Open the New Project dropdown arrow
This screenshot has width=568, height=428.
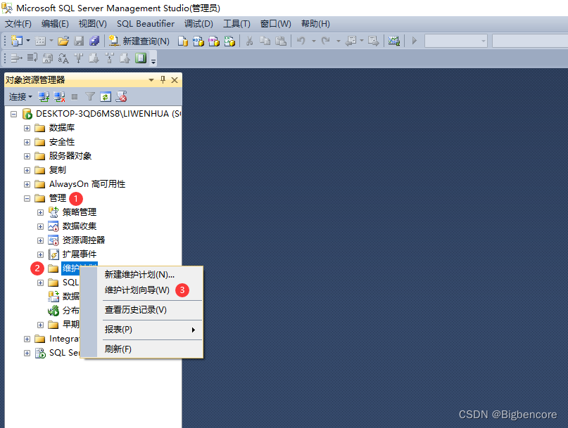click(x=28, y=41)
